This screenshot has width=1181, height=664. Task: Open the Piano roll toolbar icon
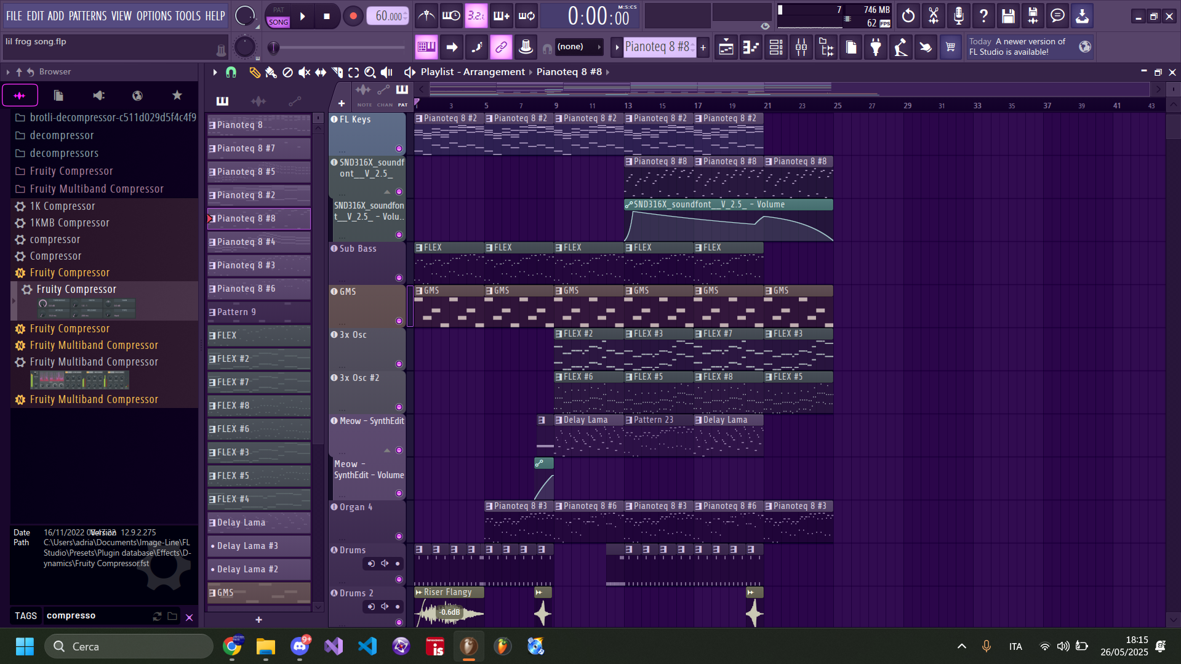click(x=751, y=47)
